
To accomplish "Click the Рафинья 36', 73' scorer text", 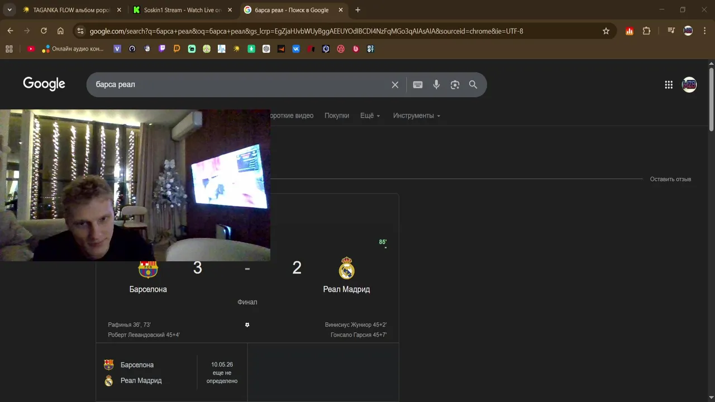I will click(129, 324).
